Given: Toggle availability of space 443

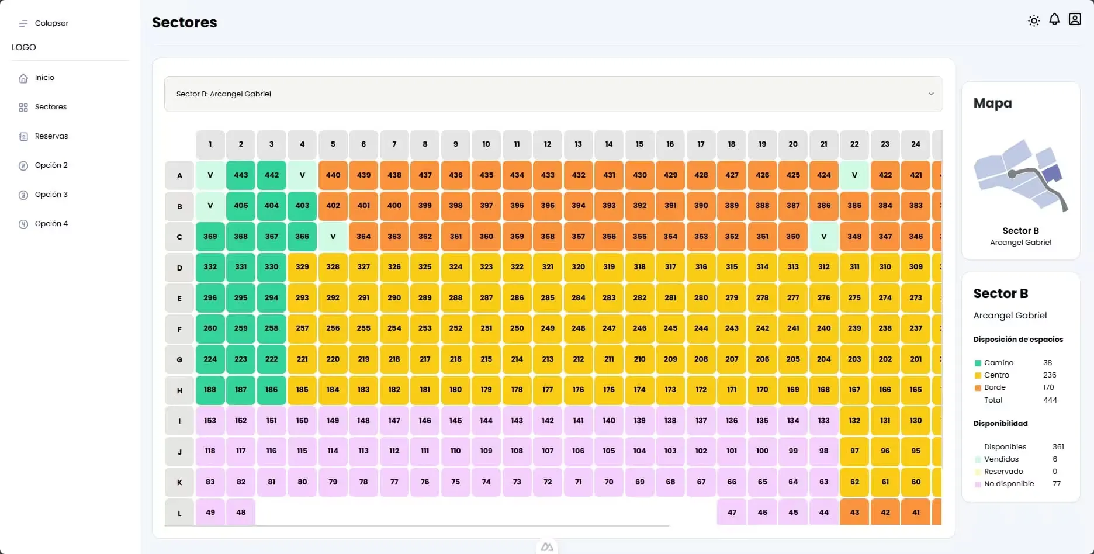Looking at the screenshot, I should [241, 175].
